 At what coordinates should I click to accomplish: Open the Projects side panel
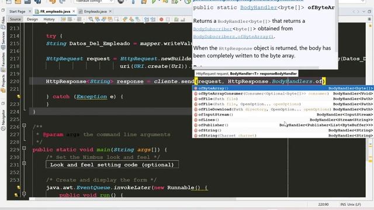[3, 83]
